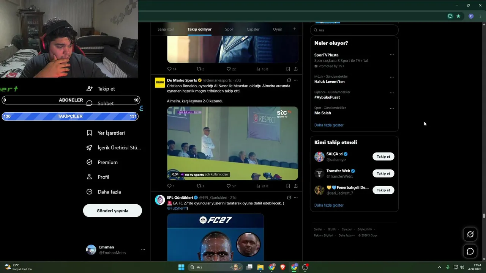This screenshot has width=486, height=273.
Task: Open reply icon with 14 comments on top post
Action: [169, 69]
